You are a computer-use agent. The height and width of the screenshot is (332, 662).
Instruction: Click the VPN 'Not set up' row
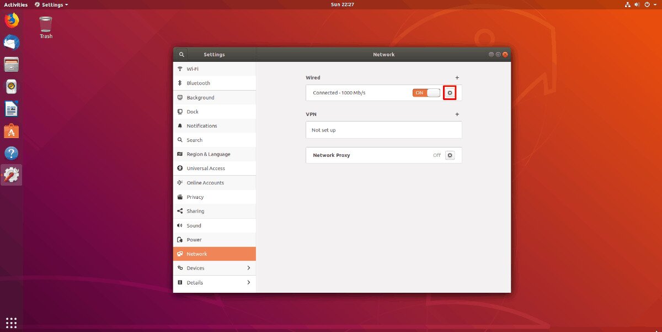point(383,130)
